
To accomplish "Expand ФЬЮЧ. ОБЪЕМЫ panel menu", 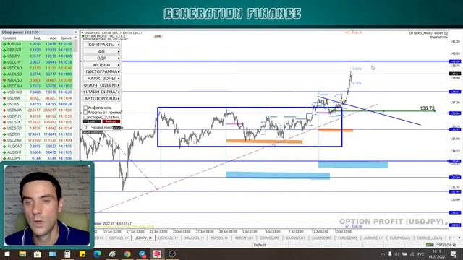I will click(x=102, y=85).
